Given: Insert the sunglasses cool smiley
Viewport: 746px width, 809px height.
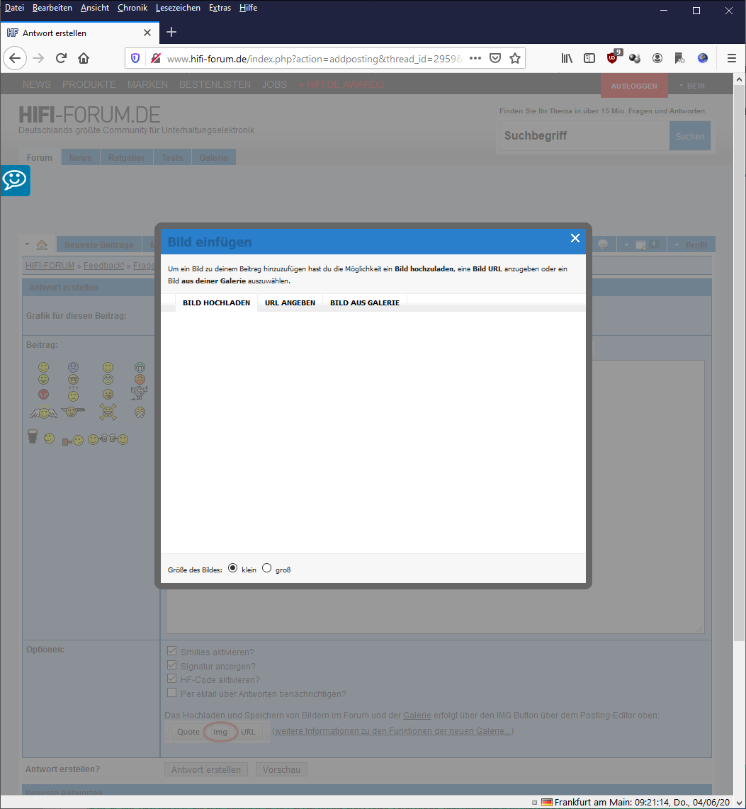Looking at the screenshot, I should click(x=73, y=380).
